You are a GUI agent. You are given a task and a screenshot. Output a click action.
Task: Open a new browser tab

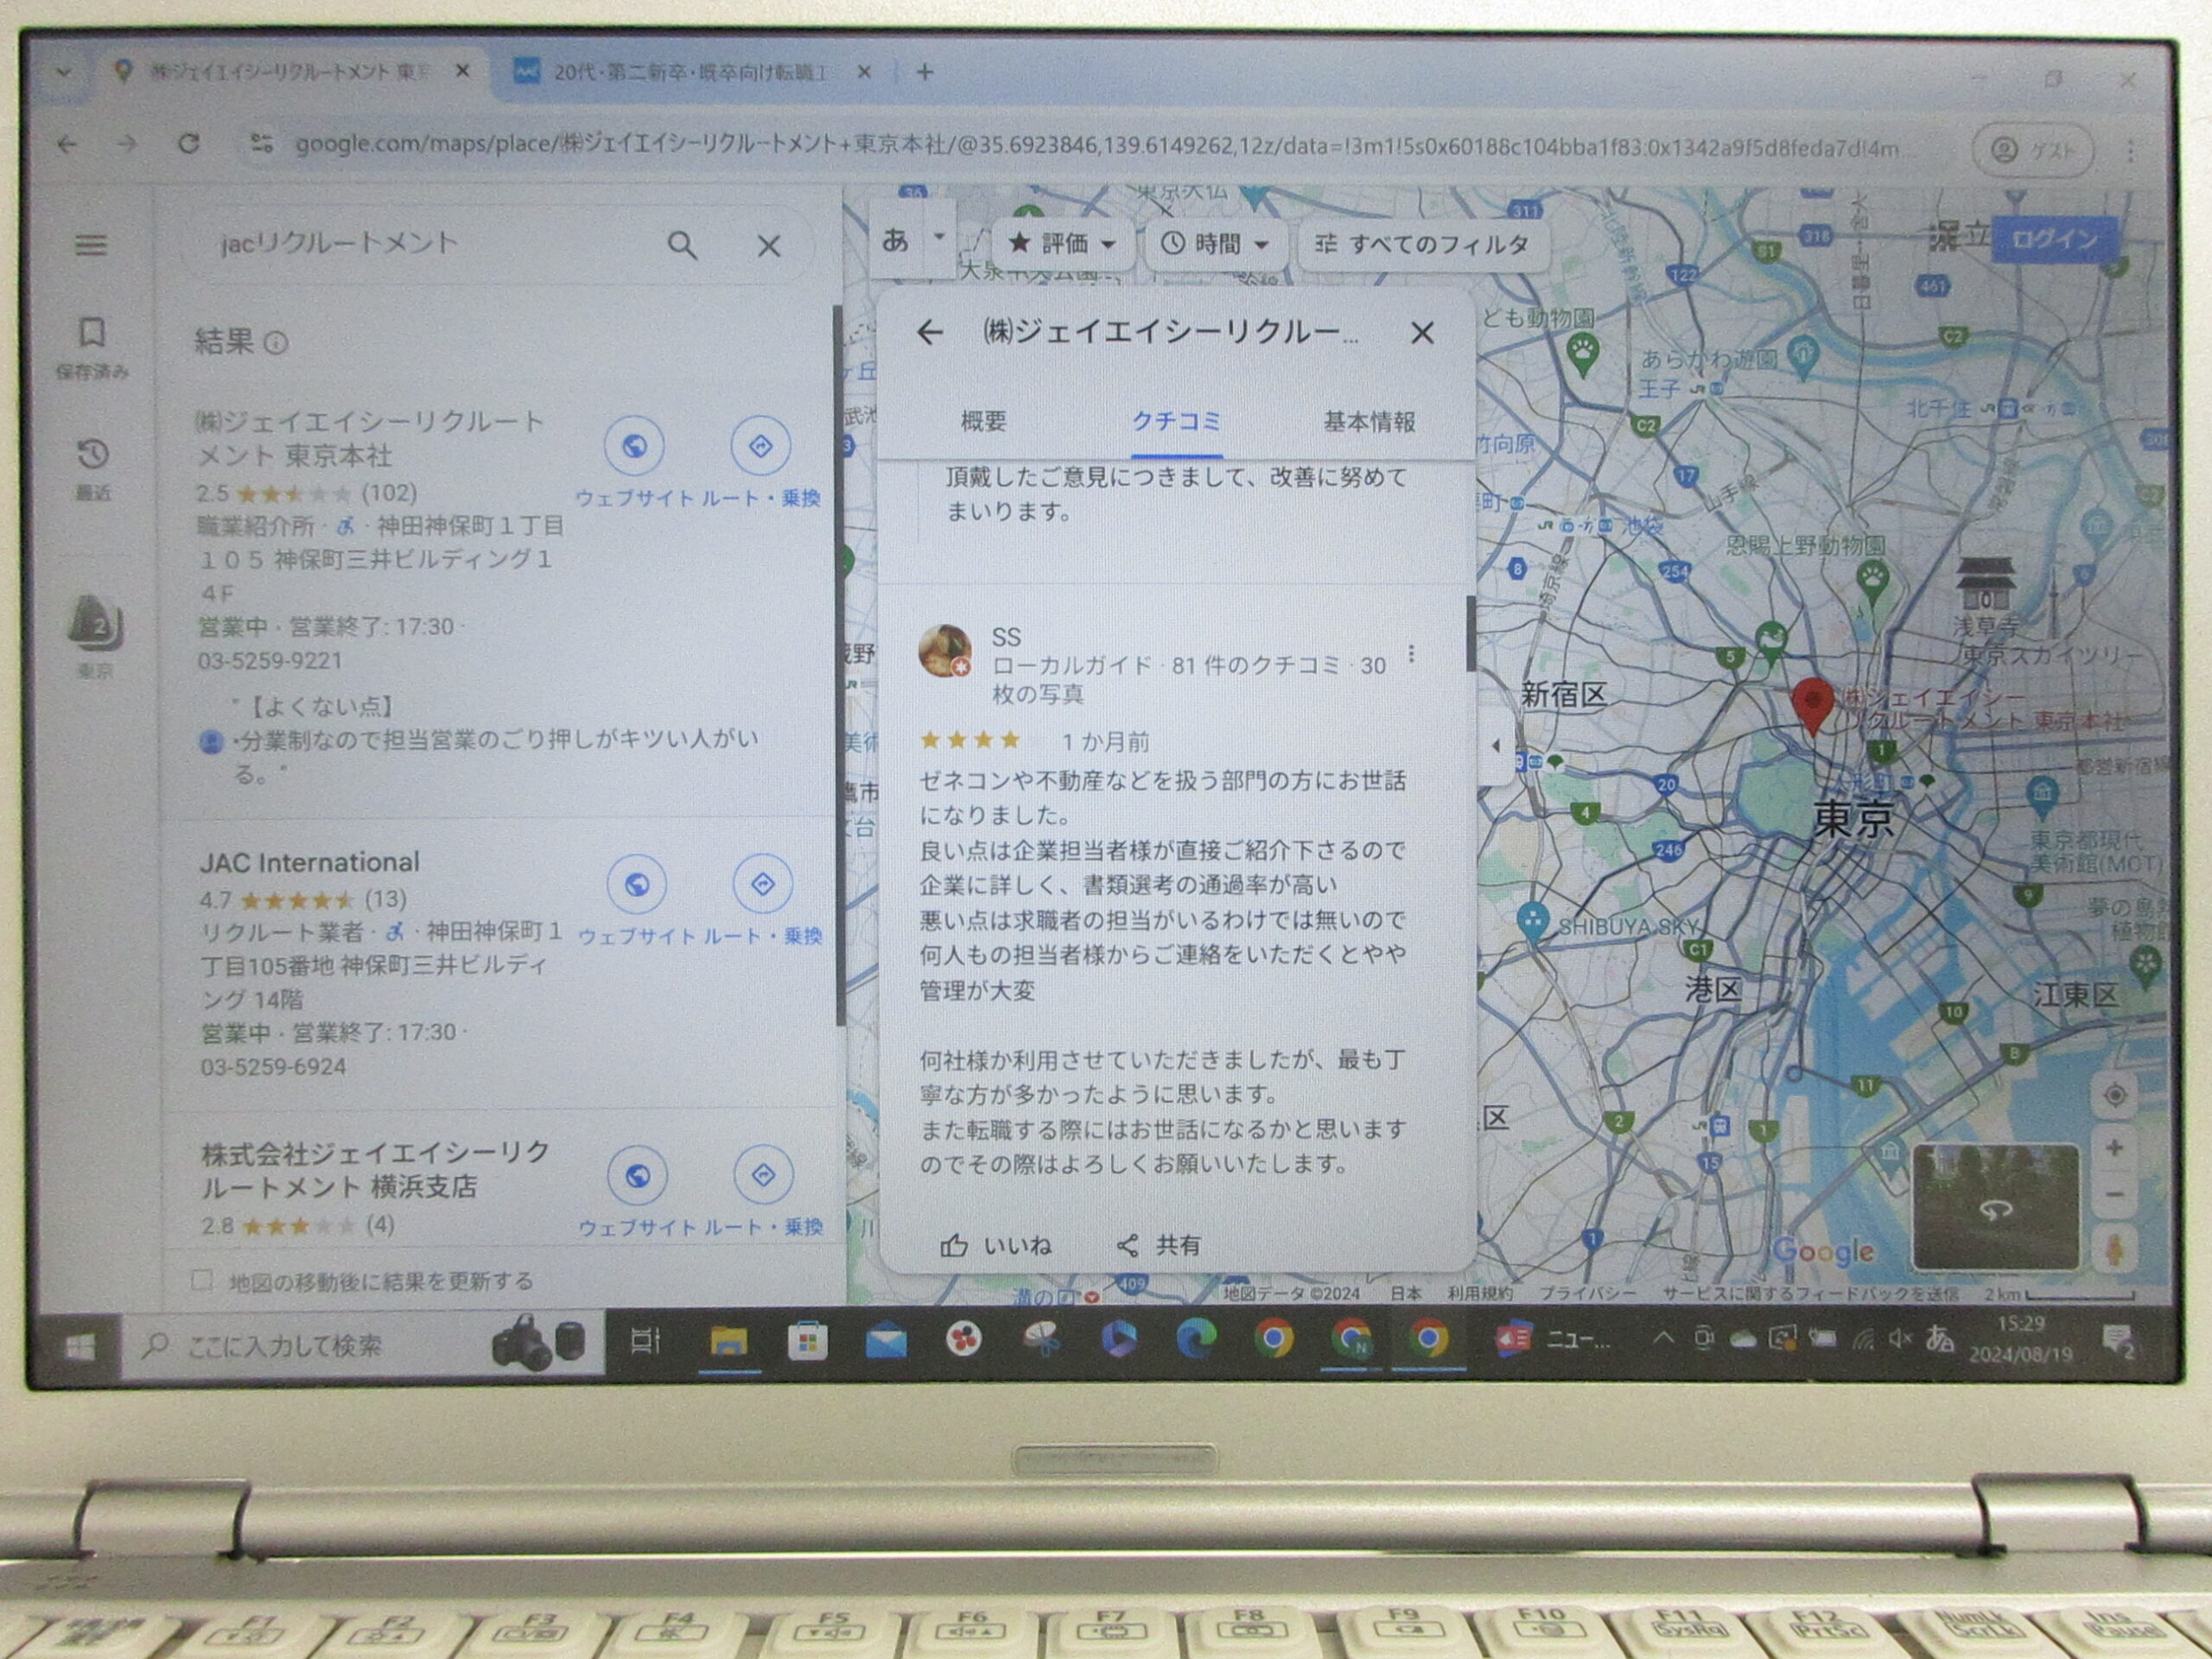(x=925, y=72)
